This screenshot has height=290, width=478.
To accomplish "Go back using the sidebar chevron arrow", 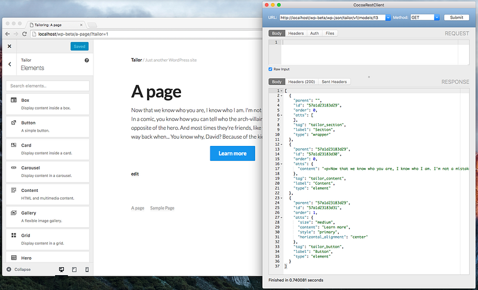I will click(10, 64).
